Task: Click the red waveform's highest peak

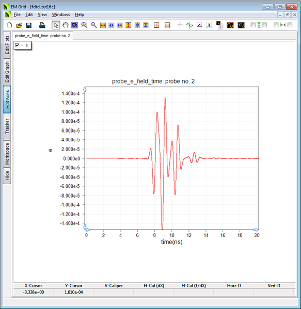Action: coord(165,99)
